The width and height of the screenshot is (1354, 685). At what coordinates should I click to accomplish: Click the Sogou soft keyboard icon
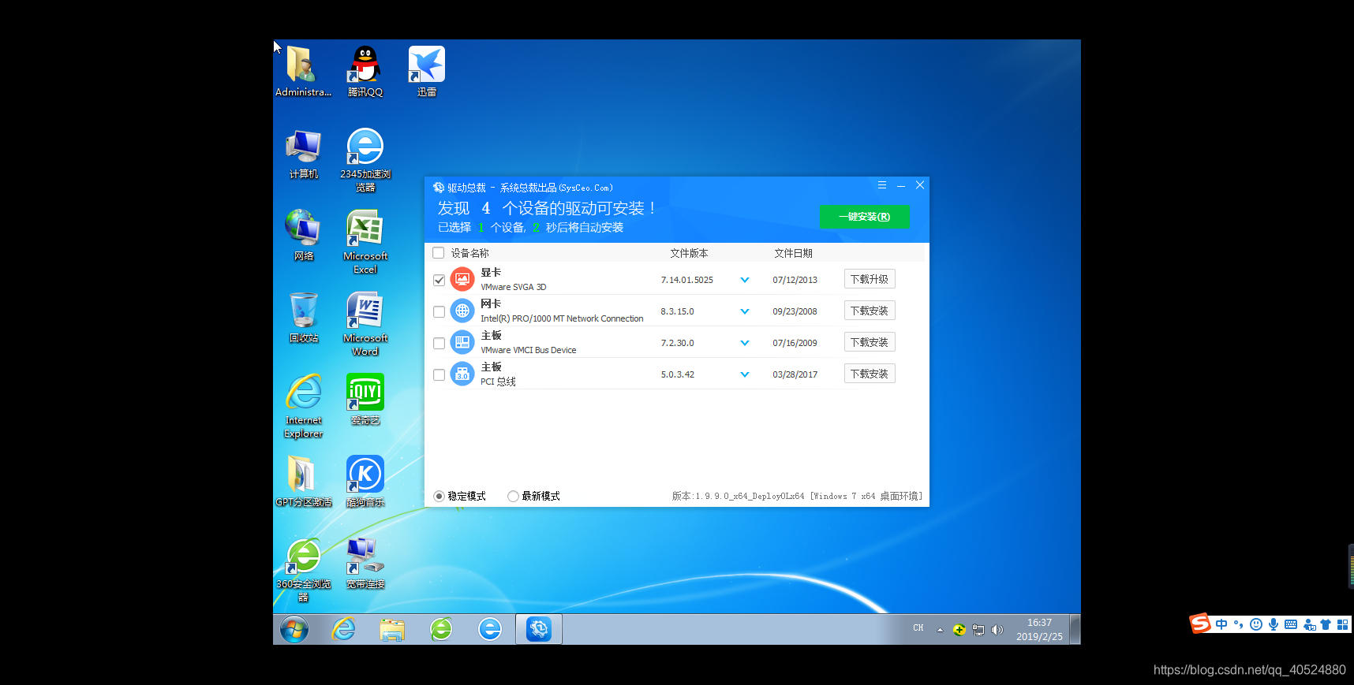(x=1291, y=624)
